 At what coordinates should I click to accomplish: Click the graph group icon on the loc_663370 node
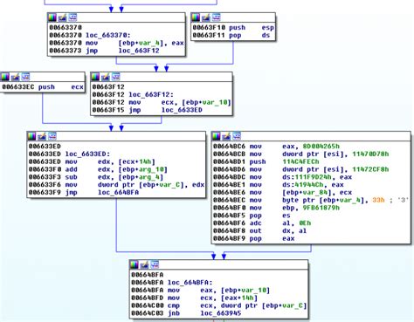[x=72, y=17]
